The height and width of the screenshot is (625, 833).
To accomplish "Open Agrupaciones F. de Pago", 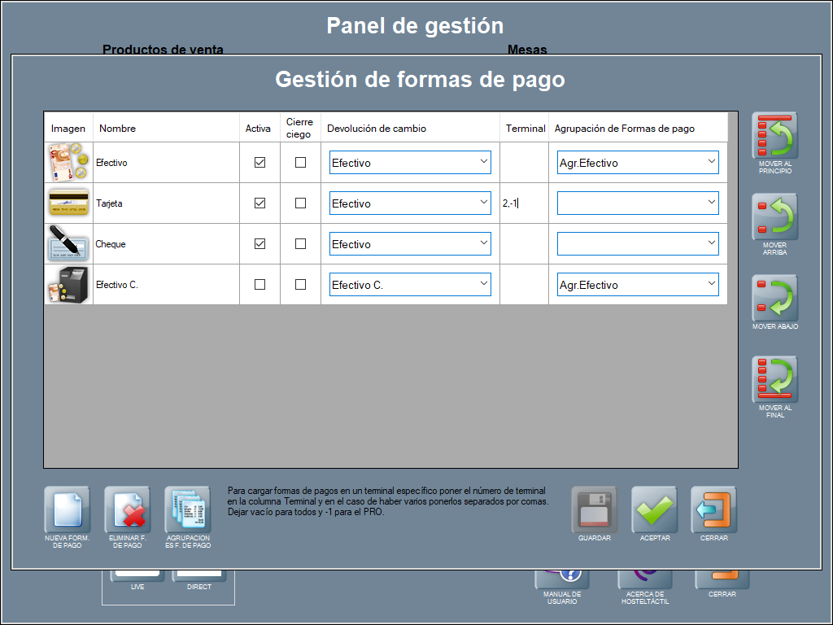I will [x=188, y=510].
